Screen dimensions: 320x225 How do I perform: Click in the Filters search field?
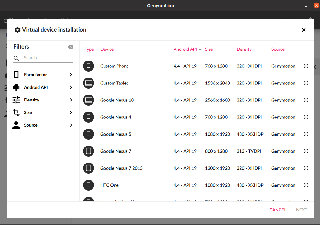pyautogui.click(x=47, y=58)
